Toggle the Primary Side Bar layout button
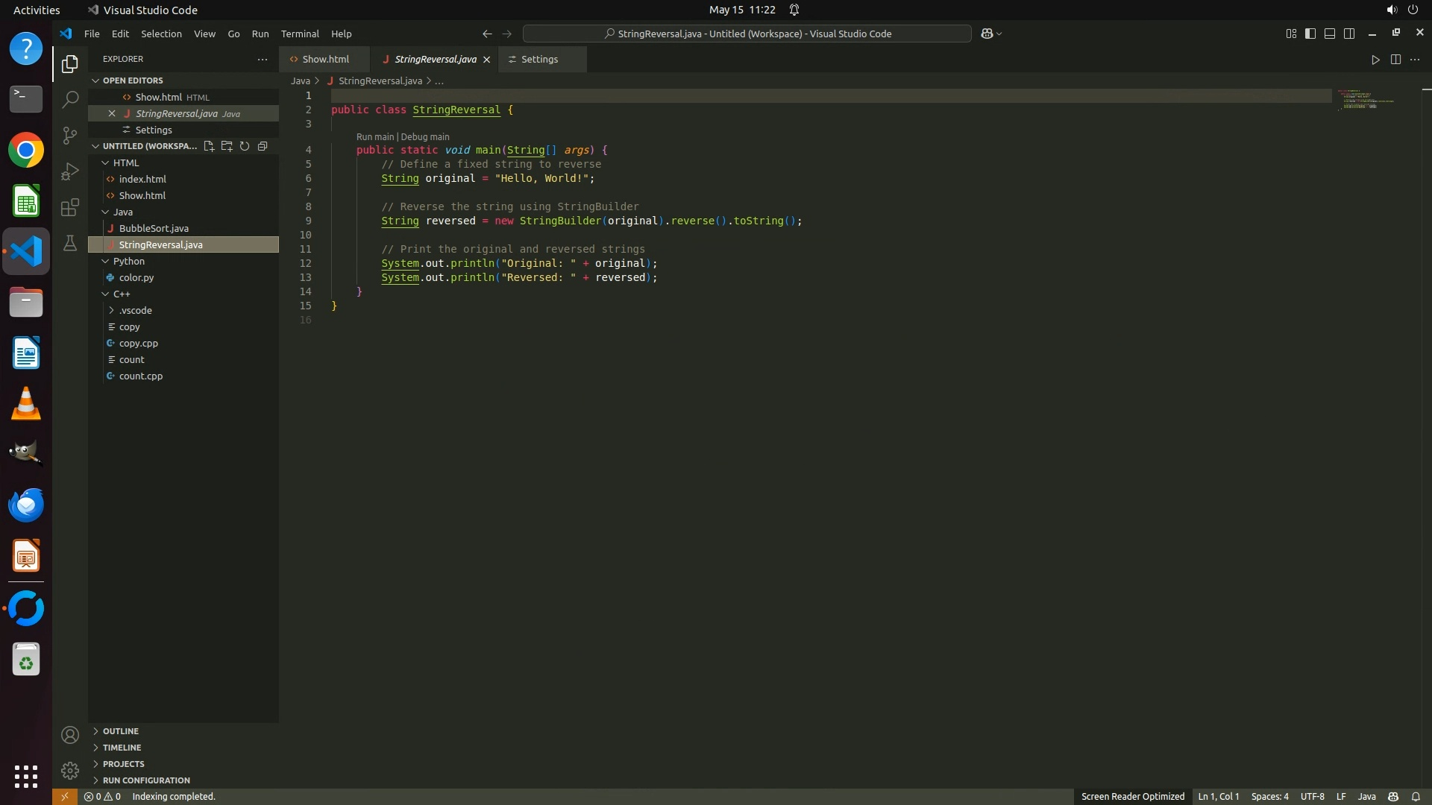The height and width of the screenshot is (805, 1432). click(1310, 34)
